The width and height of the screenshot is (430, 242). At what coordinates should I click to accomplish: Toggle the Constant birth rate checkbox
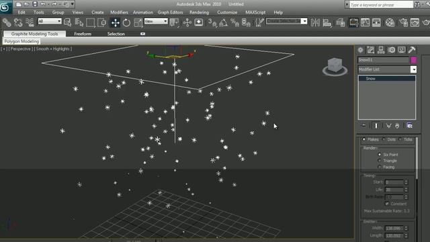click(387, 204)
